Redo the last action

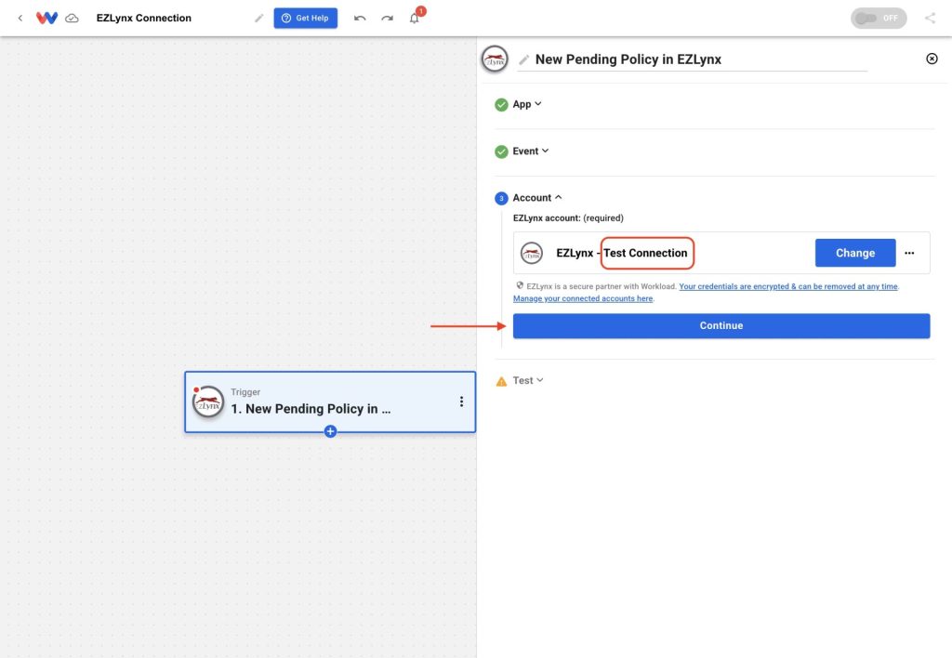(x=387, y=19)
